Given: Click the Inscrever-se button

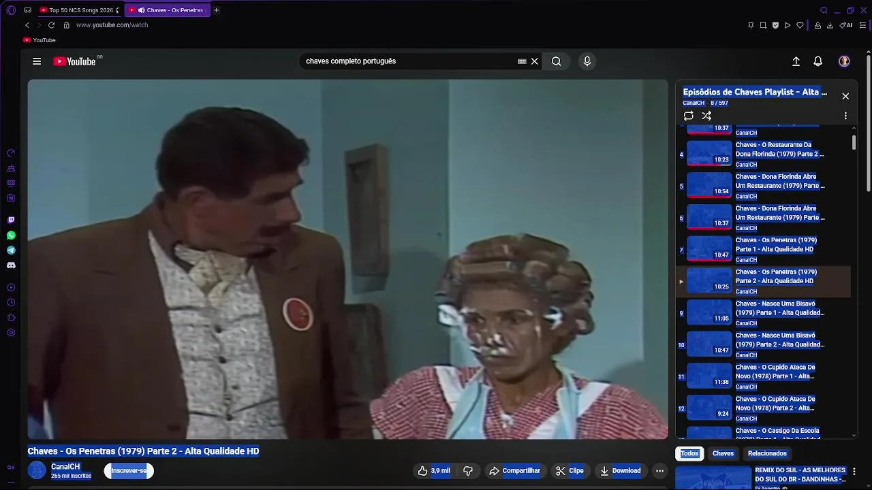Looking at the screenshot, I should coord(129,470).
